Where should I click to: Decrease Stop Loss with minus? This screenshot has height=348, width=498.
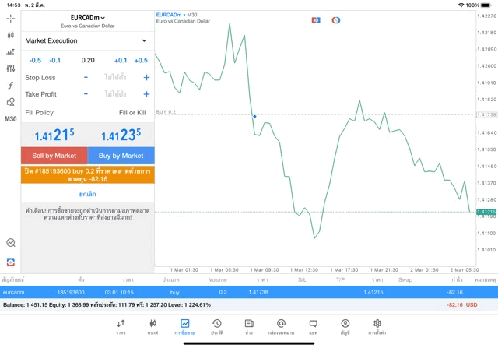(86, 77)
